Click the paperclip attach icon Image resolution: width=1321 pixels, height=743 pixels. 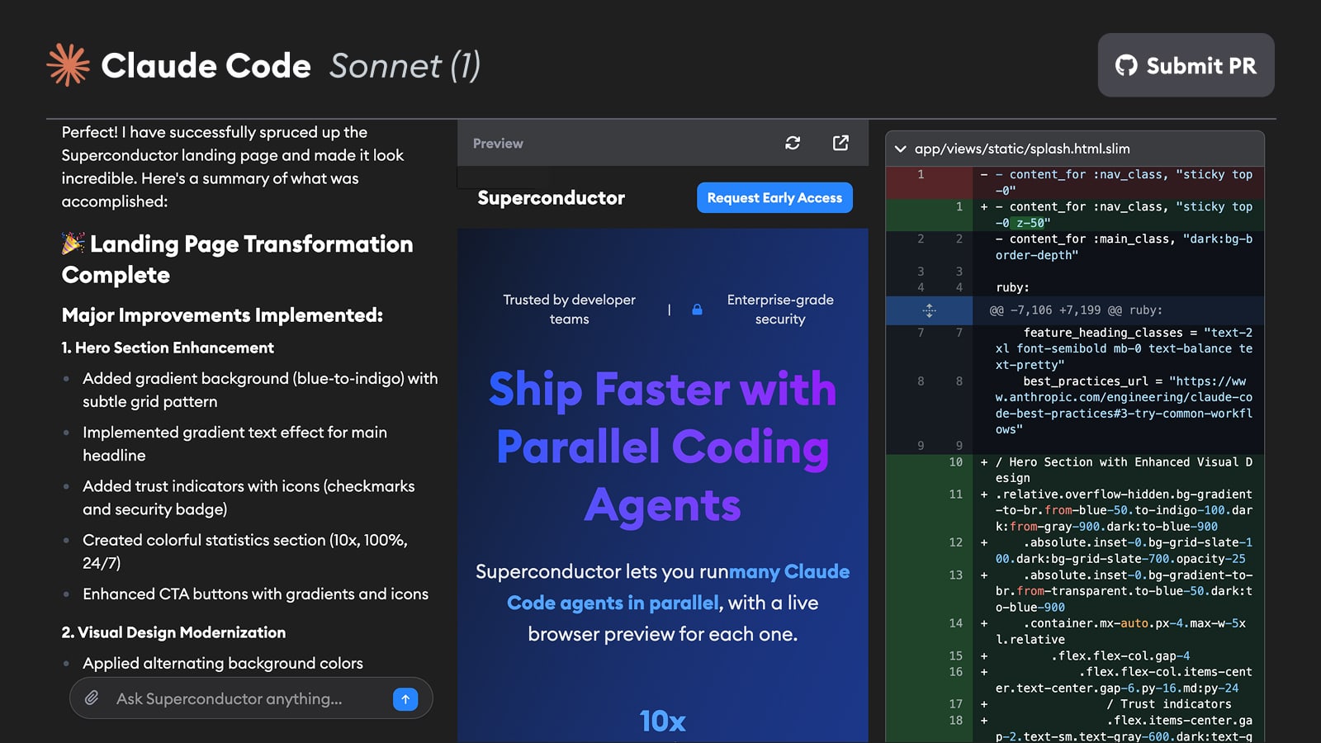92,698
